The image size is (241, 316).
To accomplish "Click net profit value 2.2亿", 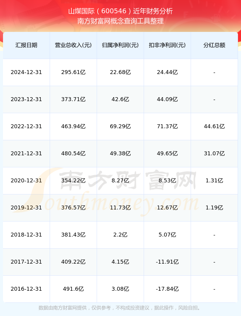I will click(120, 235).
